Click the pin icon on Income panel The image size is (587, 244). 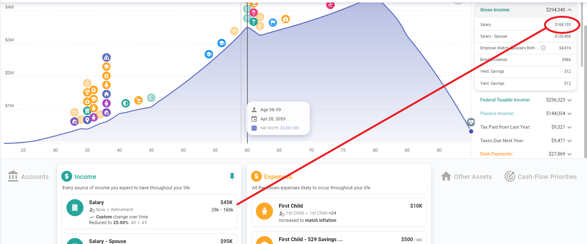232,176
